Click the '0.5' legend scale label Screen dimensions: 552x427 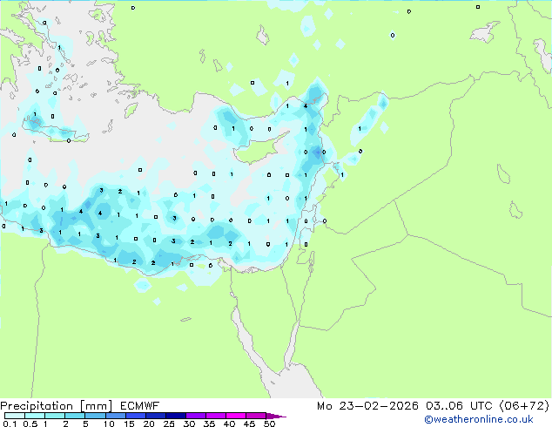tap(30, 424)
